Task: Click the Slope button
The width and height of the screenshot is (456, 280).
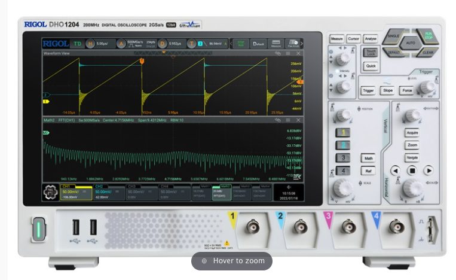Action: pyautogui.click(x=388, y=90)
